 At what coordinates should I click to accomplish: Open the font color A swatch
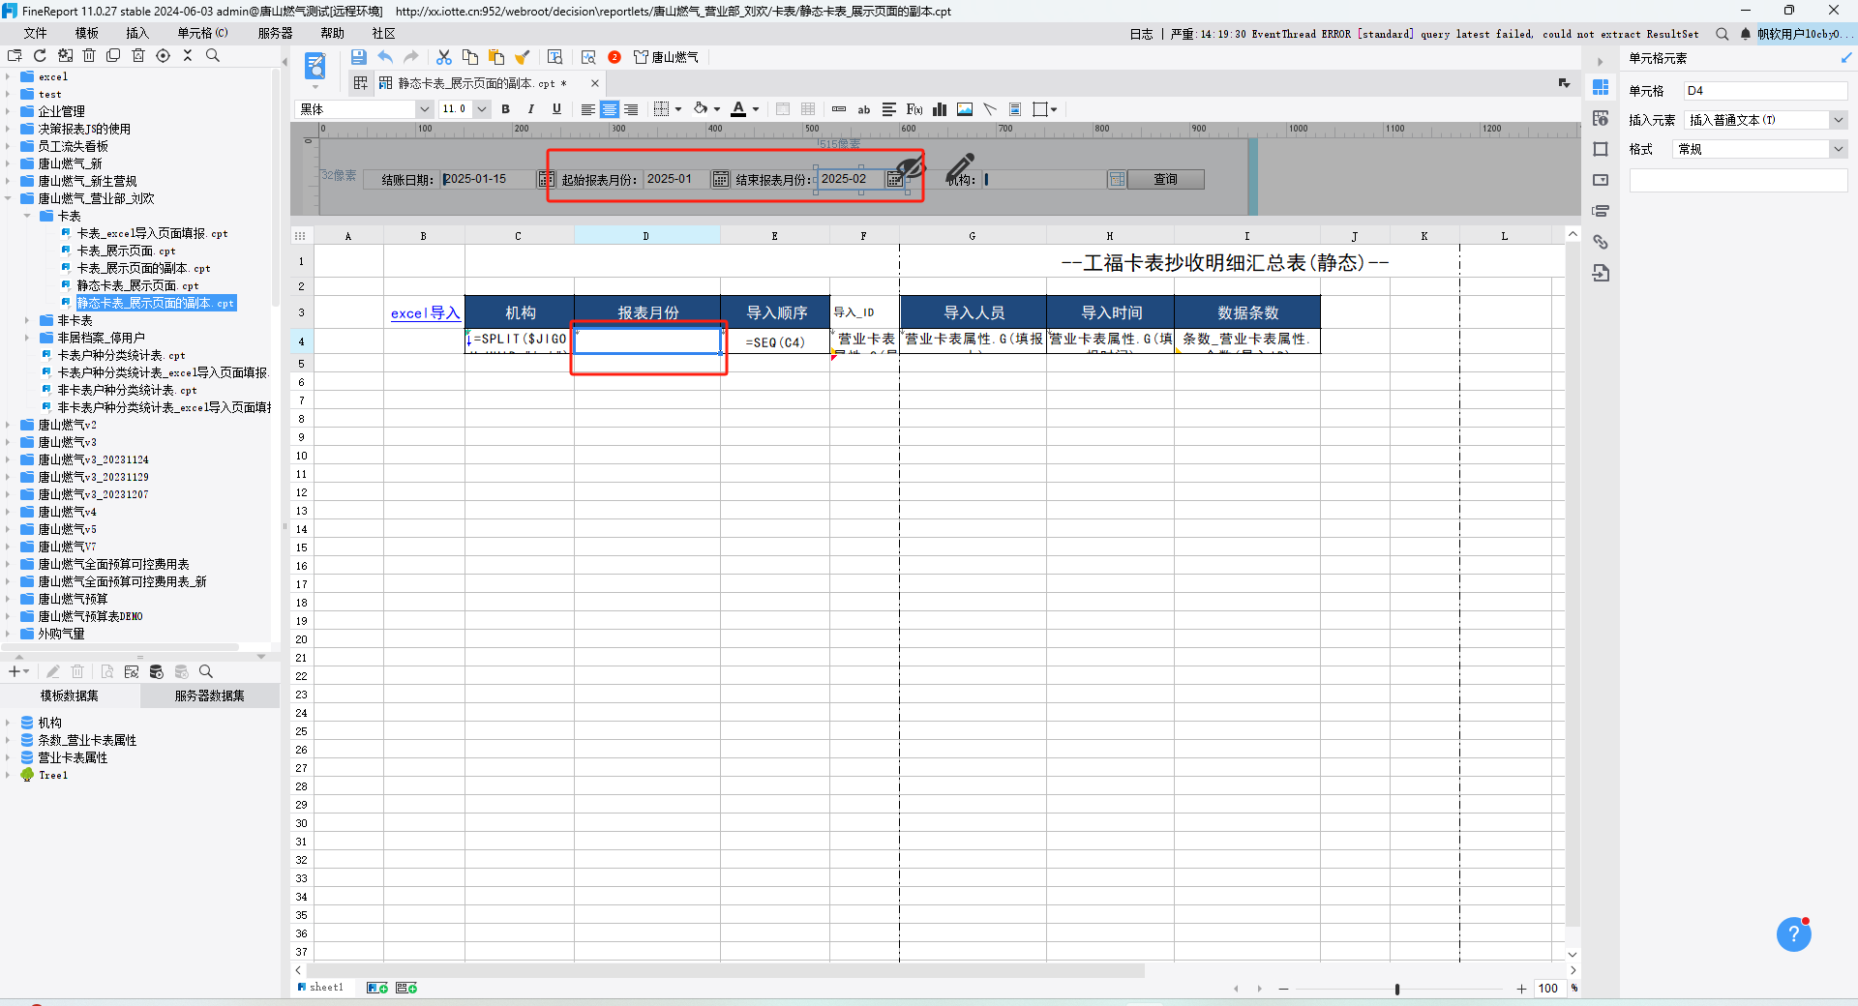tap(738, 109)
